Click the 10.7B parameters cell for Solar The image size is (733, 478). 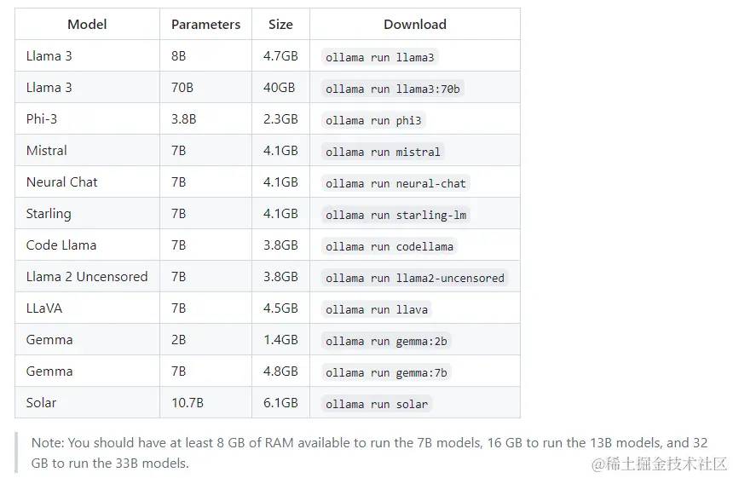pyautogui.click(x=205, y=402)
